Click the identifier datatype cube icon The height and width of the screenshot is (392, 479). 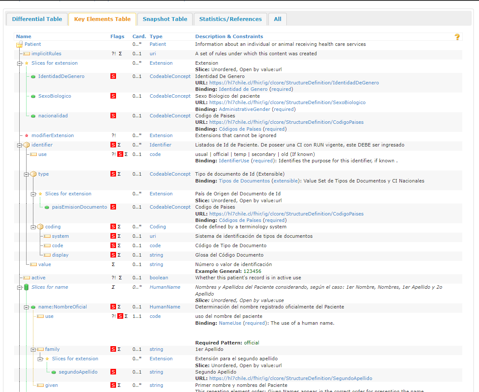(26, 145)
